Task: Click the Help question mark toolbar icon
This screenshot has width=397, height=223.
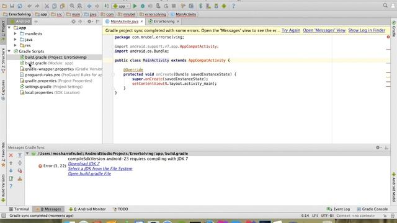Action: click(233, 6)
